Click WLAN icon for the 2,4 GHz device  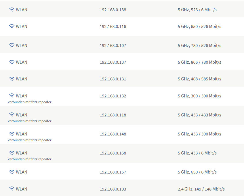(x=12, y=189)
